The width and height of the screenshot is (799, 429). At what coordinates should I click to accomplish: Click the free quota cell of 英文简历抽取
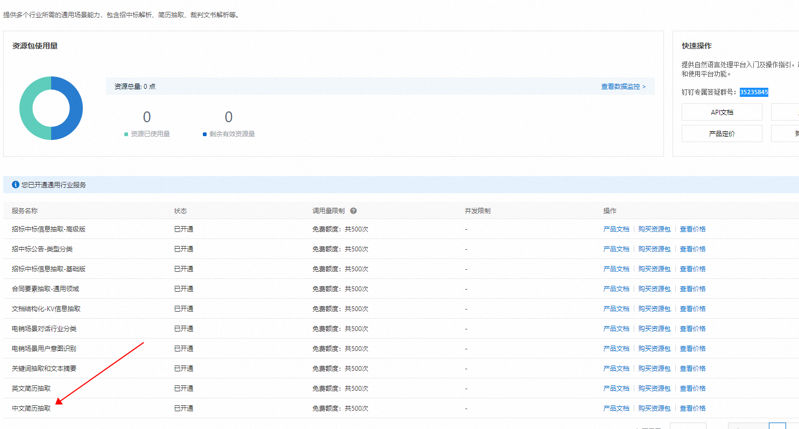click(x=340, y=388)
